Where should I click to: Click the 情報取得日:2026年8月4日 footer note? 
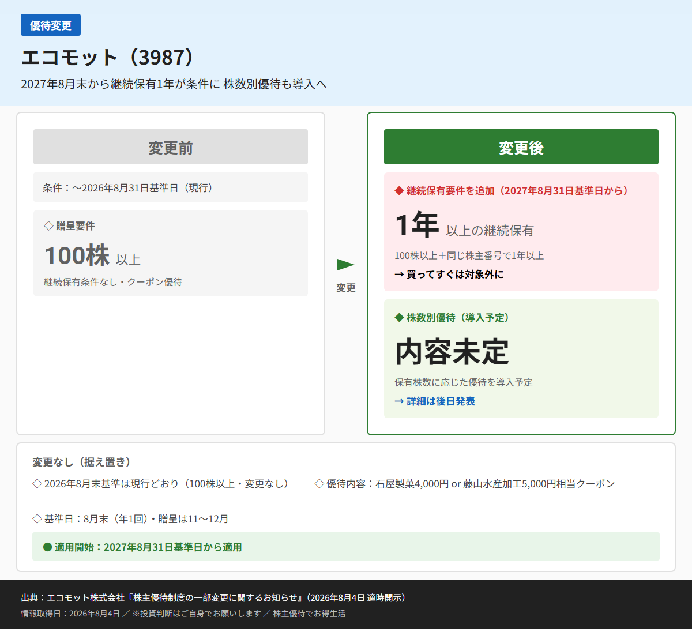click(x=183, y=614)
